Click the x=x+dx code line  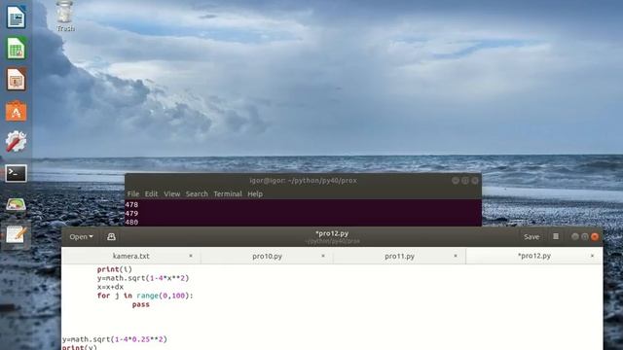(x=110, y=287)
